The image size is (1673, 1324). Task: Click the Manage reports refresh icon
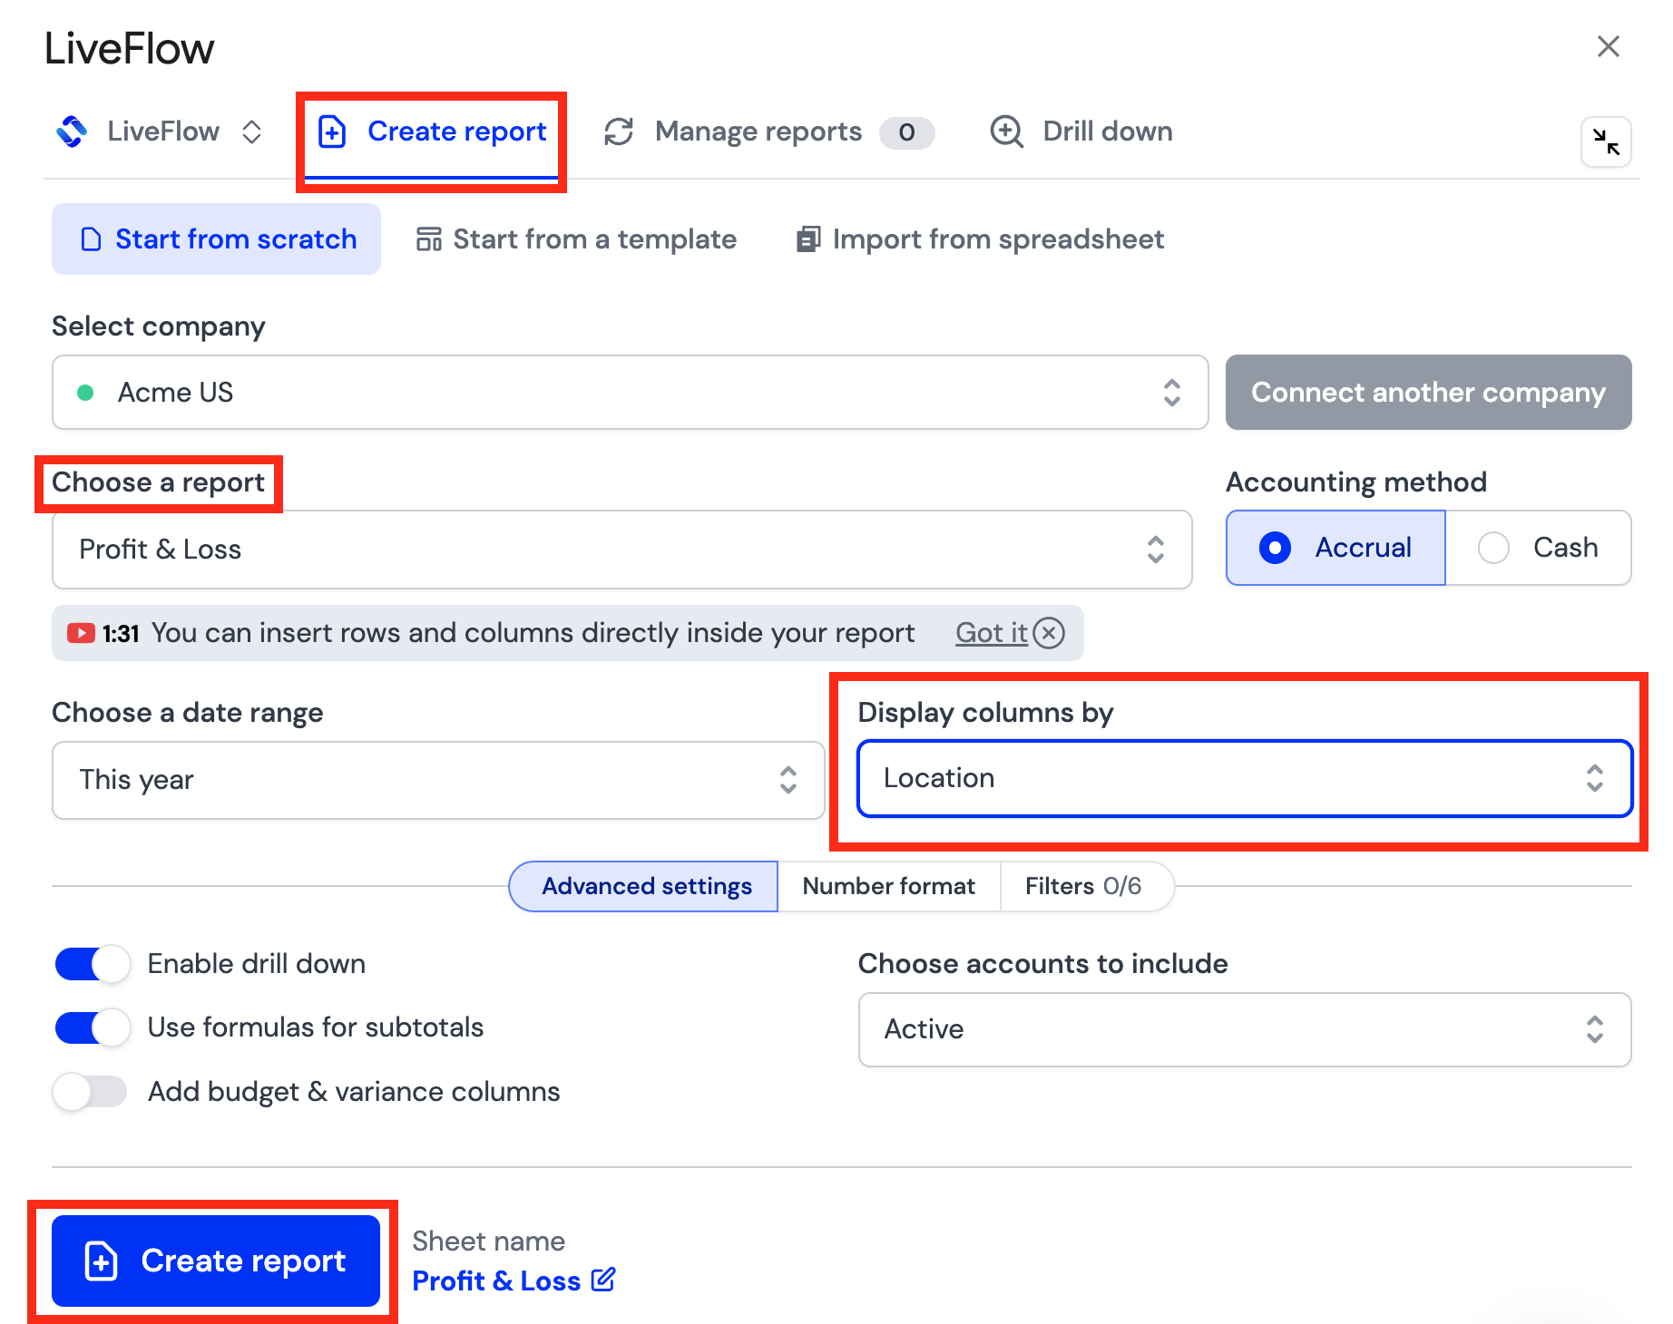pyautogui.click(x=619, y=131)
